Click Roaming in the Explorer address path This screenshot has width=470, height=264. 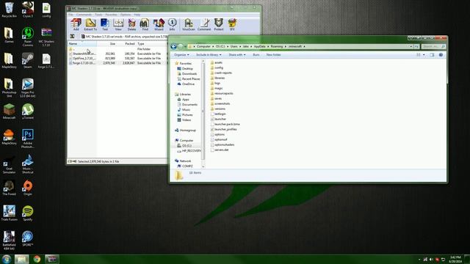[x=277, y=46]
